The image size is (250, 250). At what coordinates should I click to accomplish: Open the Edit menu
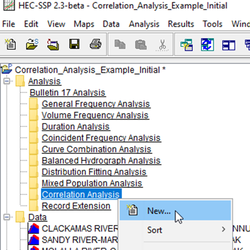(x=31, y=24)
